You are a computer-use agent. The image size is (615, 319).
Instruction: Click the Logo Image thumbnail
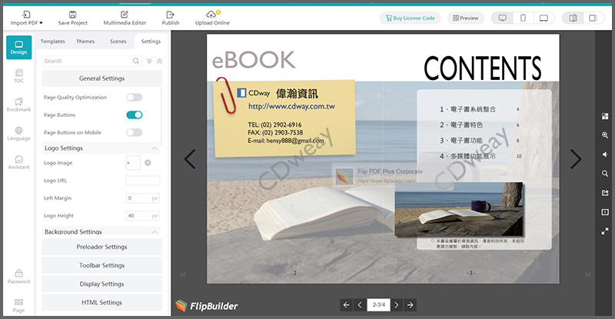coord(133,163)
